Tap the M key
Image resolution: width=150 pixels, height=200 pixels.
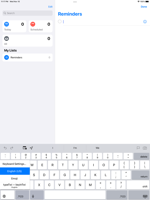[x=90, y=185]
